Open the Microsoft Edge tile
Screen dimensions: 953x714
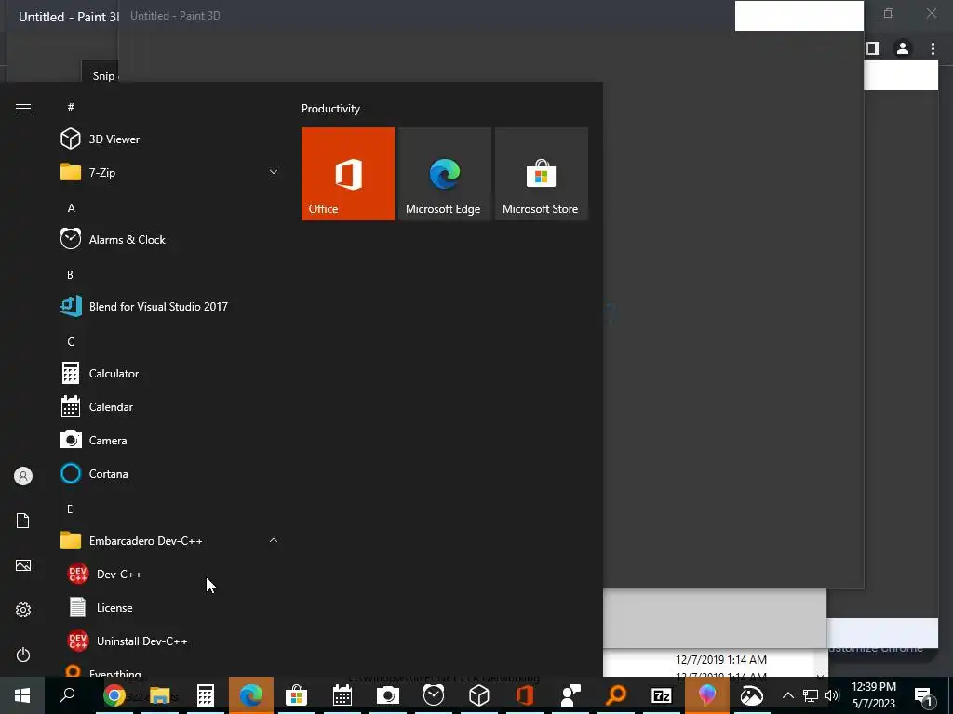point(444,174)
